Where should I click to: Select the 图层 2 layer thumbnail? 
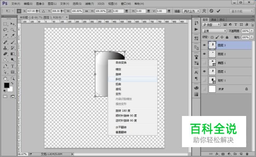tap(212, 54)
